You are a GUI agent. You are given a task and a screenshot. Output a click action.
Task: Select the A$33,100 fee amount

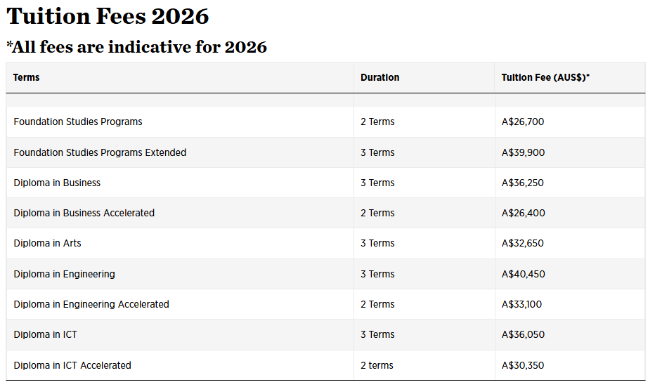point(521,304)
